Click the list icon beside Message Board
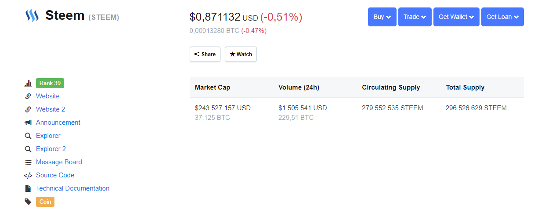The image size is (534, 209). [x=28, y=162]
